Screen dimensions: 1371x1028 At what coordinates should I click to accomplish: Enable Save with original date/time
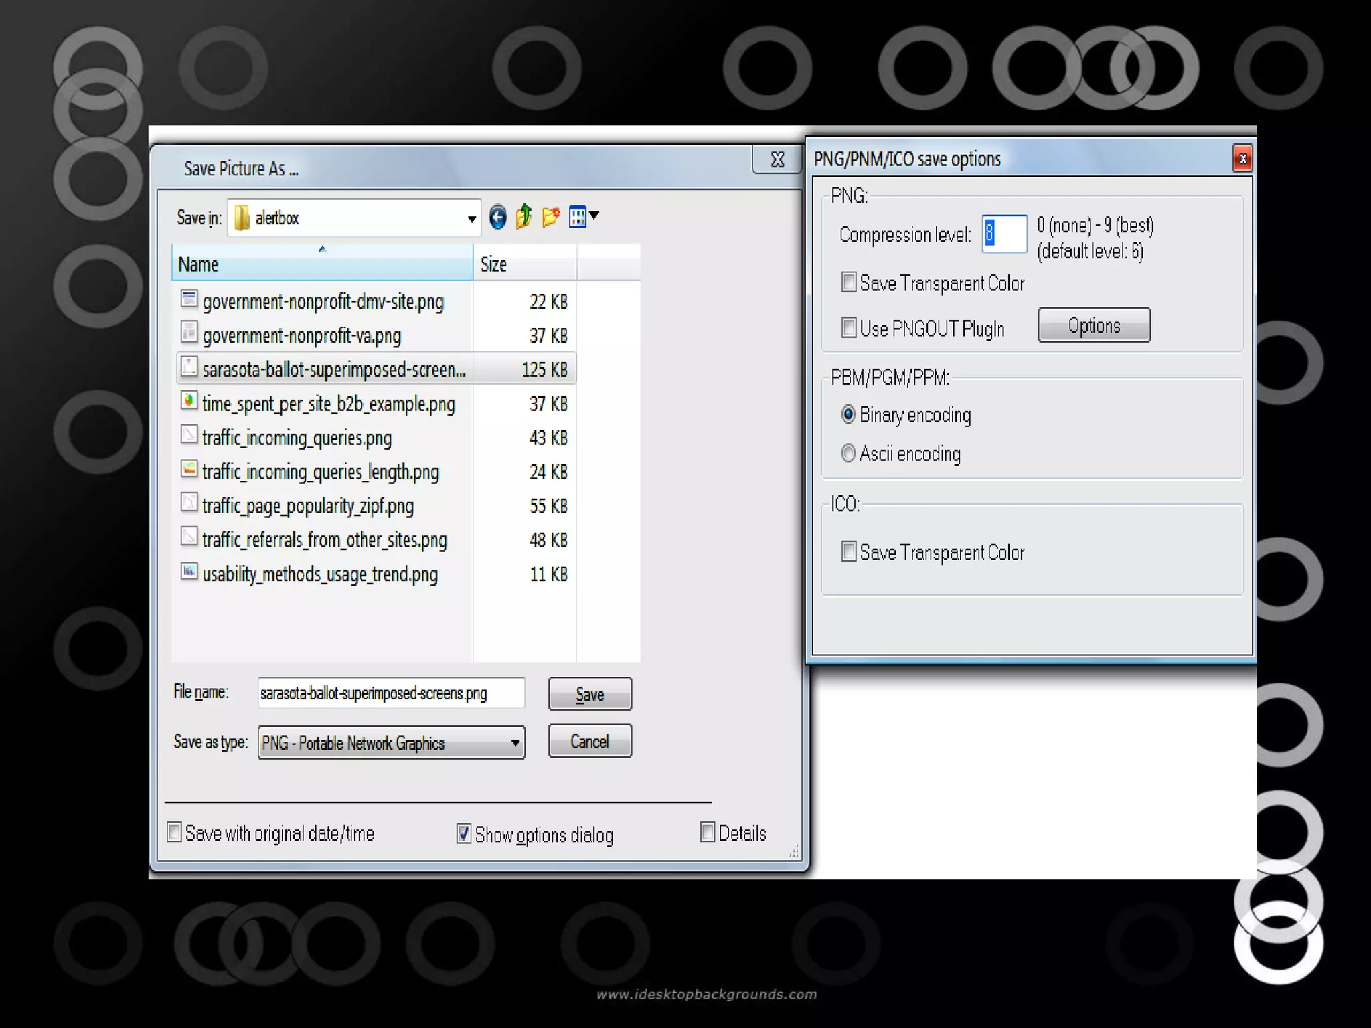coord(174,832)
